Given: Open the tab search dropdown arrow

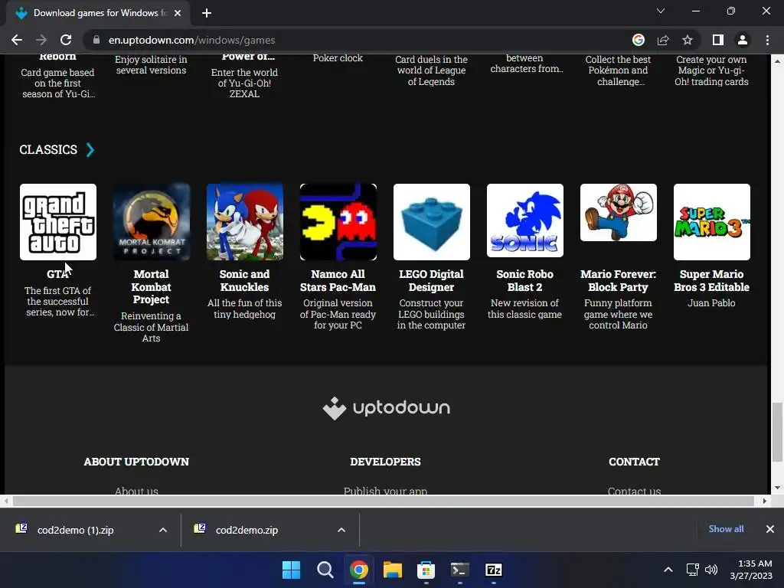Looking at the screenshot, I should point(661,11).
